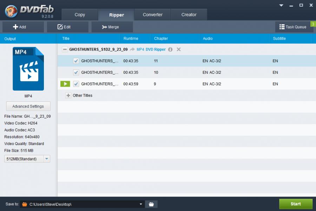Open the Task Queue list

coord(293,27)
